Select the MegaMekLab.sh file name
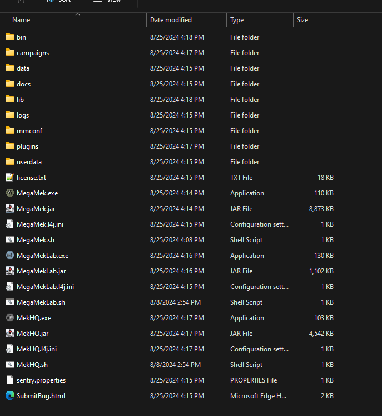The height and width of the screenshot is (416, 382). (41, 302)
